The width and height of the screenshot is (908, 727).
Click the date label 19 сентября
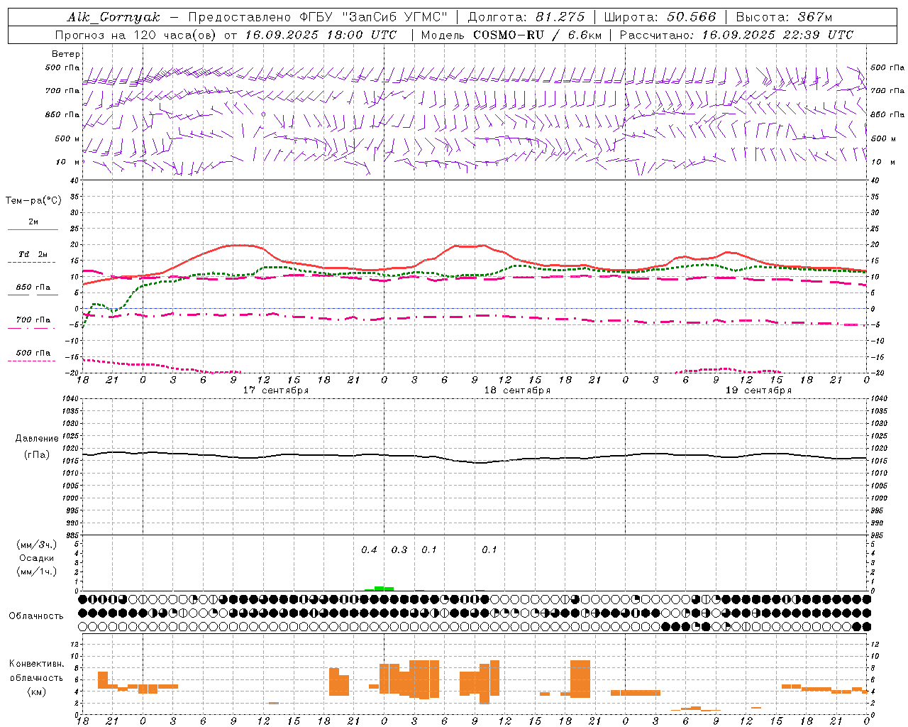pos(758,390)
